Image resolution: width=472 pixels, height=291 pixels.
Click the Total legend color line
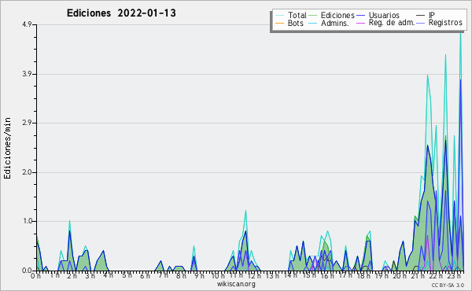coord(279,16)
